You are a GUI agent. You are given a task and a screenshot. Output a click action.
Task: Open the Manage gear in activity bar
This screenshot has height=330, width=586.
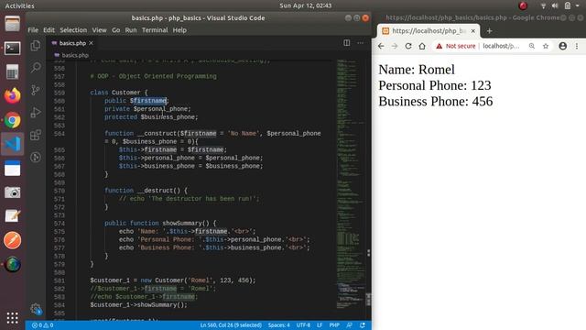click(x=36, y=309)
